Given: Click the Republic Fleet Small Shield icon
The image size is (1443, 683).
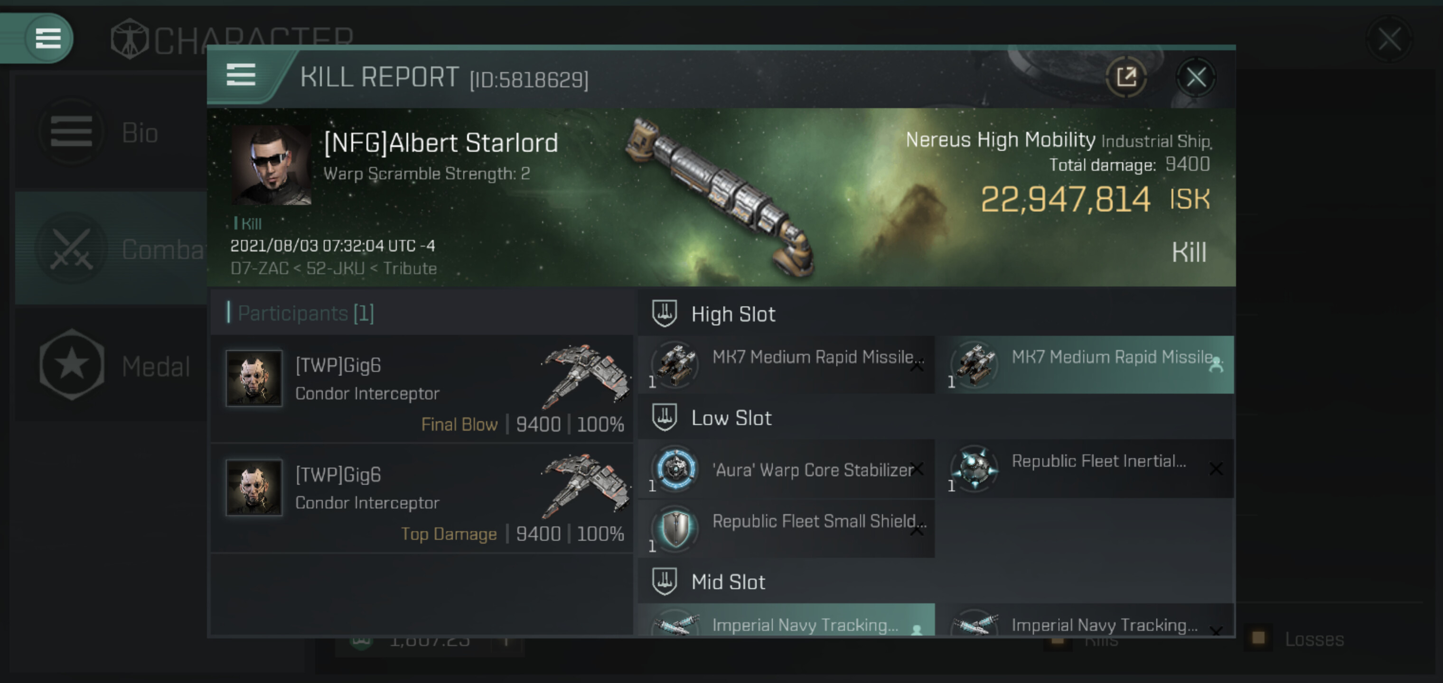Looking at the screenshot, I should tap(675, 528).
